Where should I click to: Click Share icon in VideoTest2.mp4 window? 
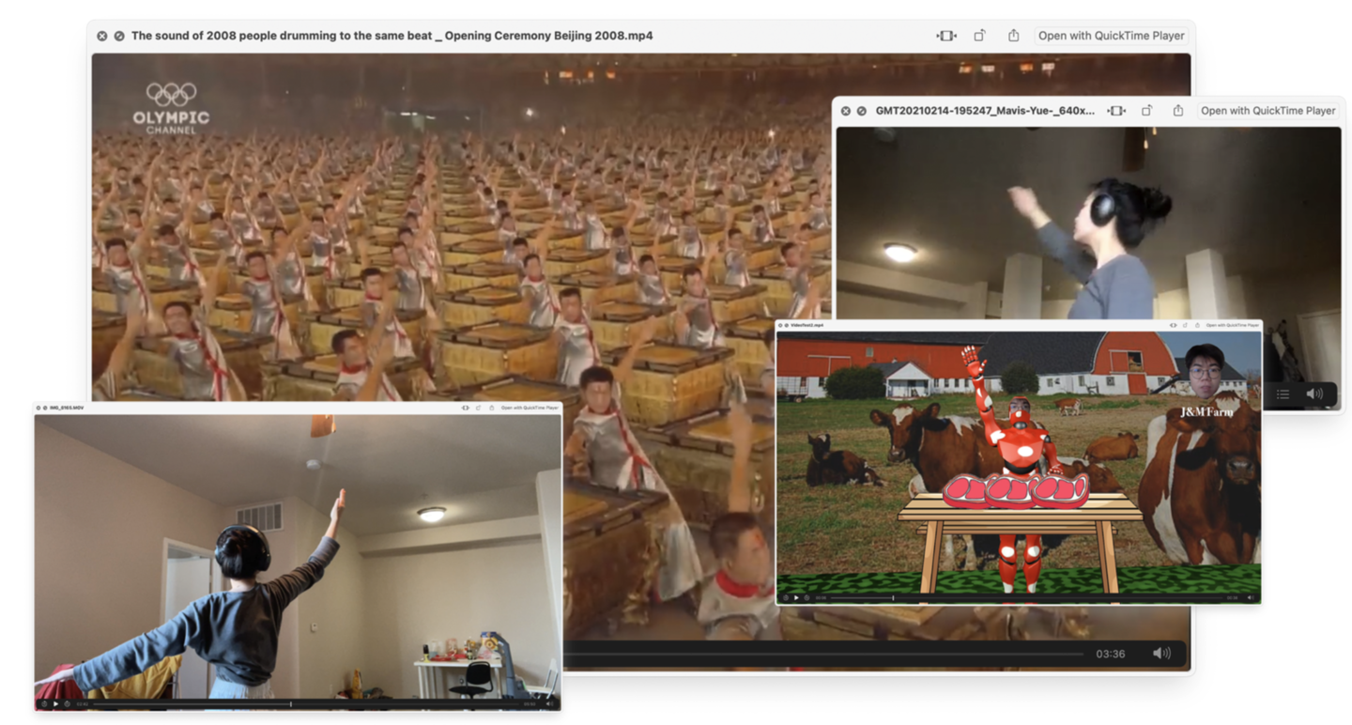(1197, 325)
